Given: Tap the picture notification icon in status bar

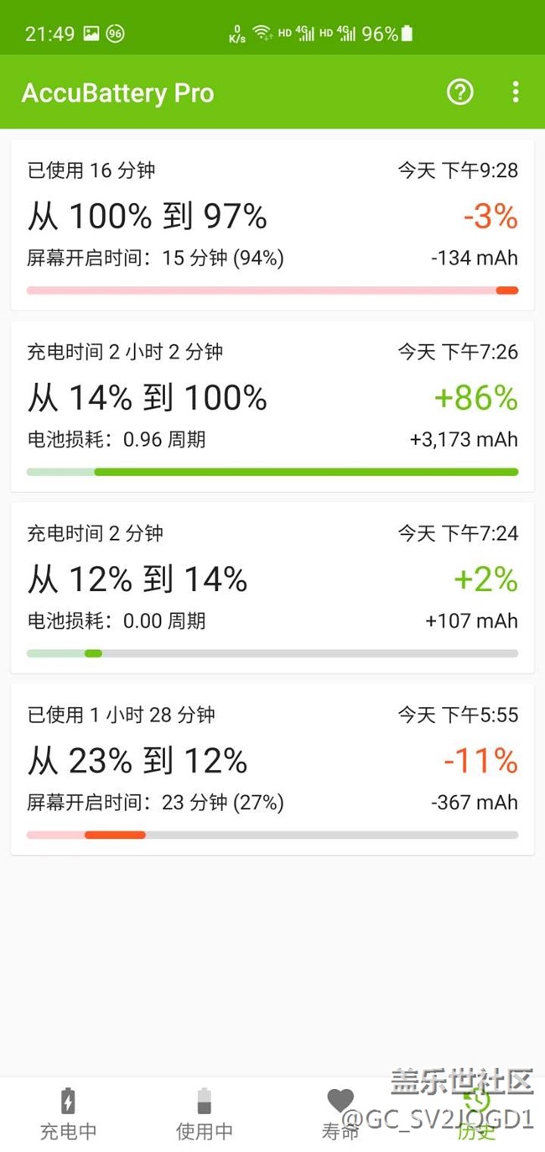Looking at the screenshot, I should [91, 34].
